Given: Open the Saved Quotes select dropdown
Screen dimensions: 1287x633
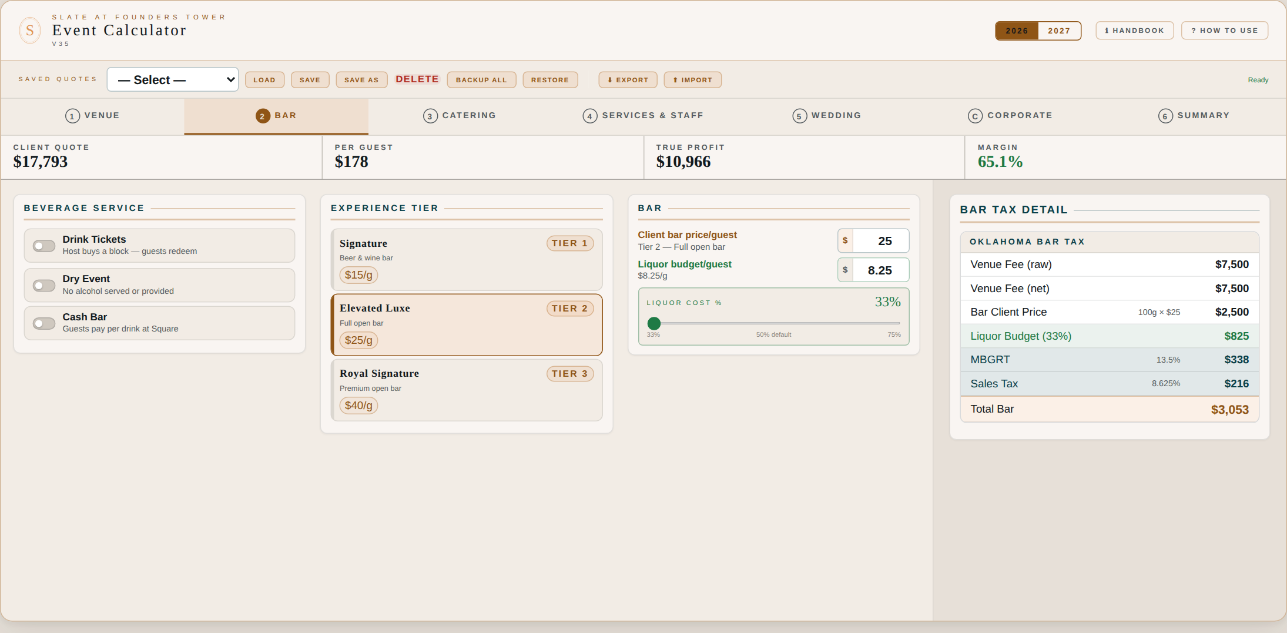Looking at the screenshot, I should (173, 79).
